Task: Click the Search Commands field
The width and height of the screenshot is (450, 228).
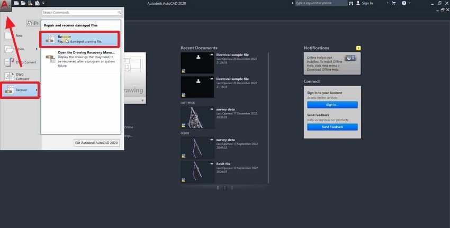Action: (82, 12)
